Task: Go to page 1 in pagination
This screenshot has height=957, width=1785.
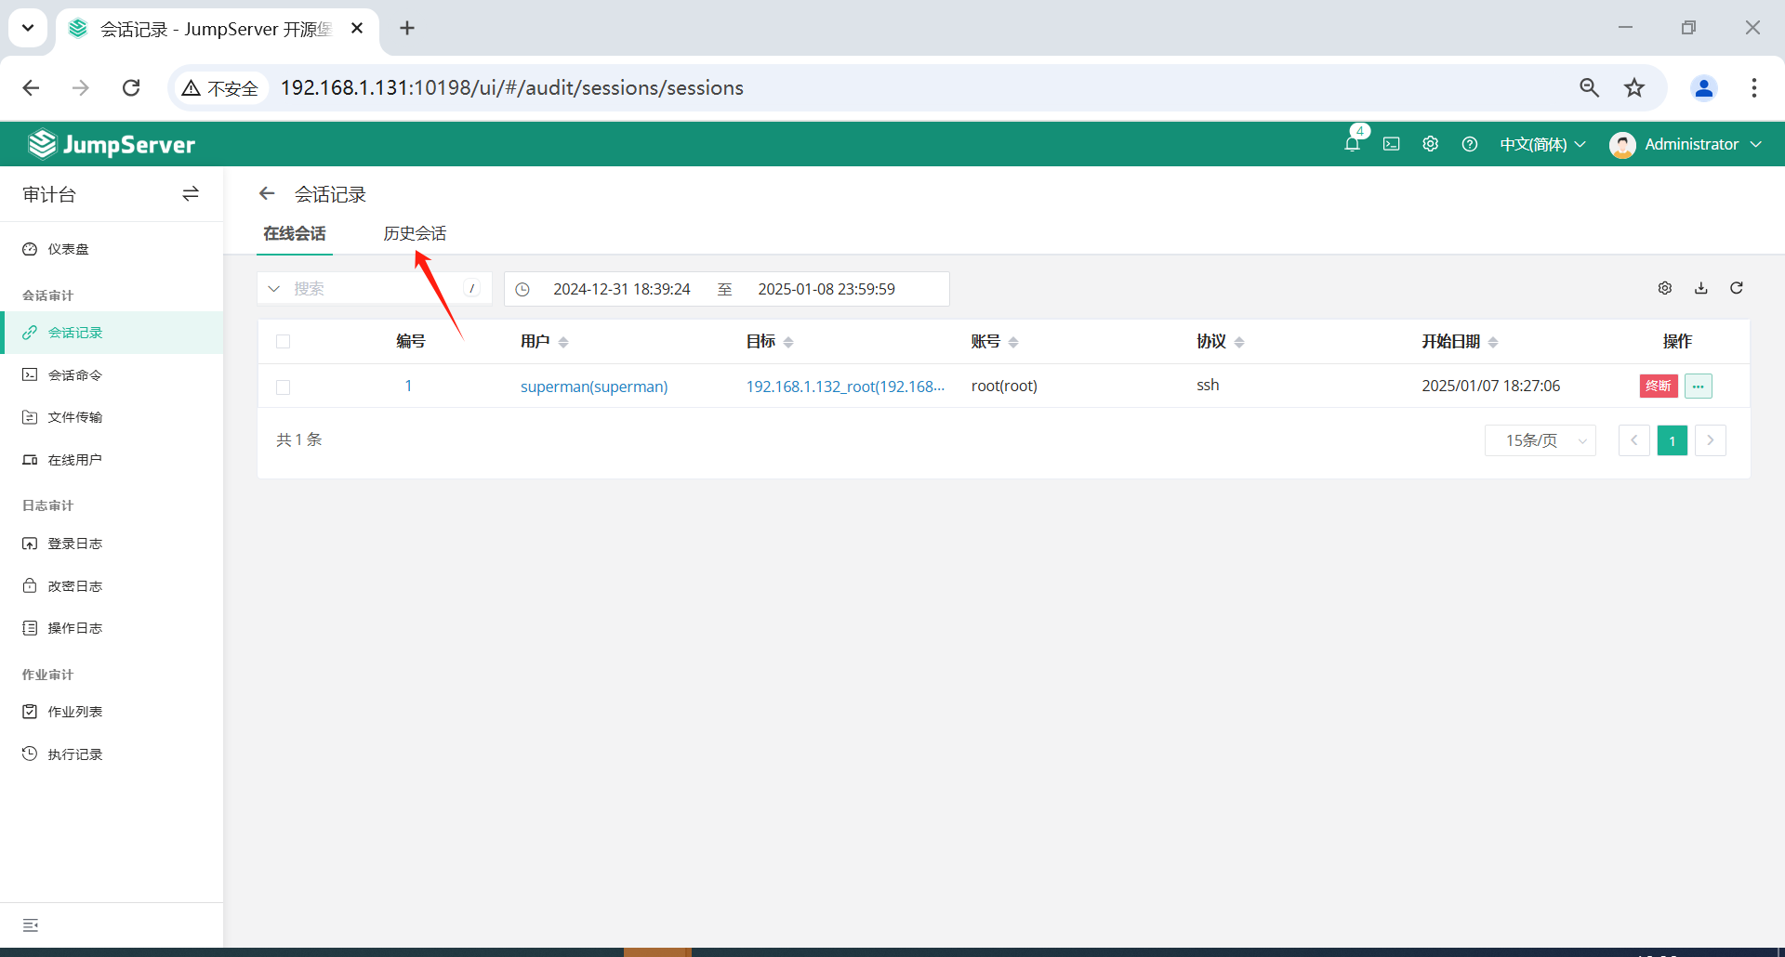Action: pos(1673,440)
